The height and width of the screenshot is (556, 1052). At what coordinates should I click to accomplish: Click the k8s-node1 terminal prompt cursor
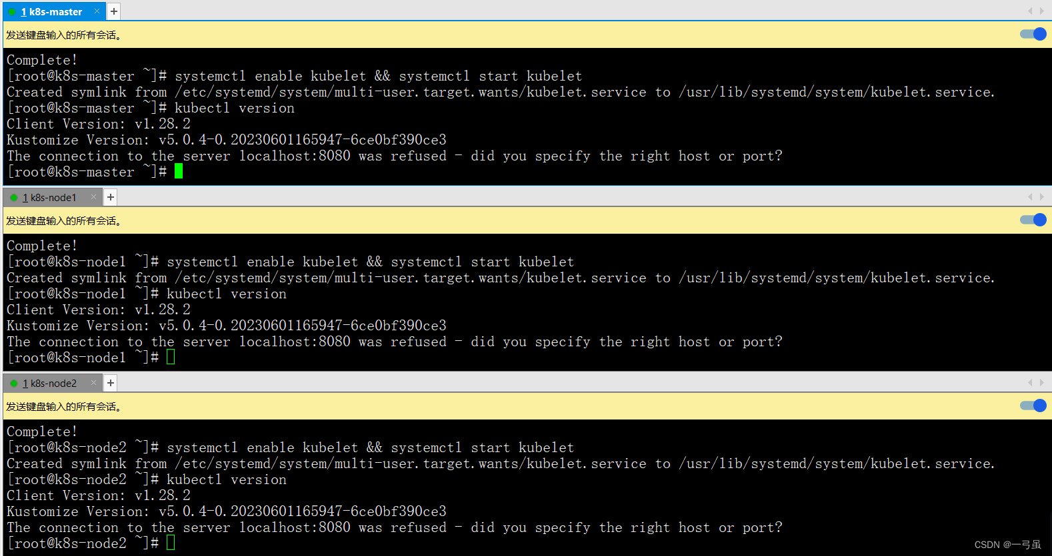tap(171, 358)
